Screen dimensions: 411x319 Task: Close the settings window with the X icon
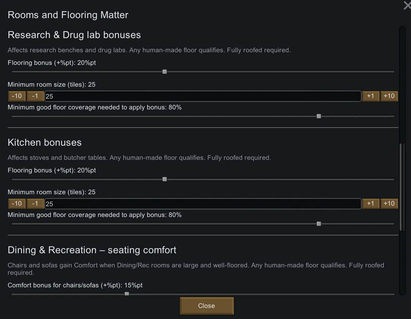pyautogui.click(x=407, y=5)
